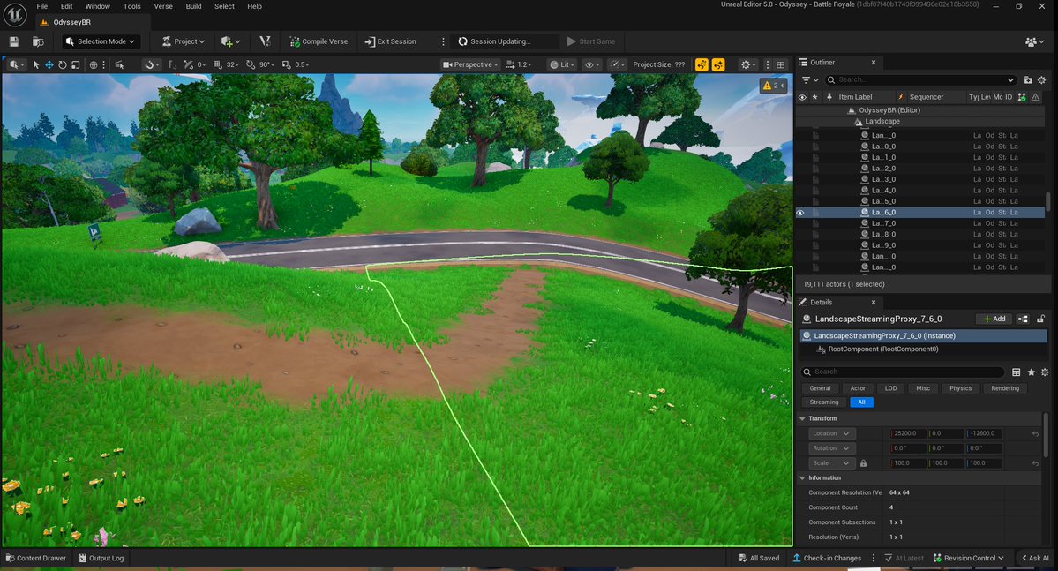Select the viewport selection arrow tool
This screenshot has width=1058, height=571.
(36, 64)
